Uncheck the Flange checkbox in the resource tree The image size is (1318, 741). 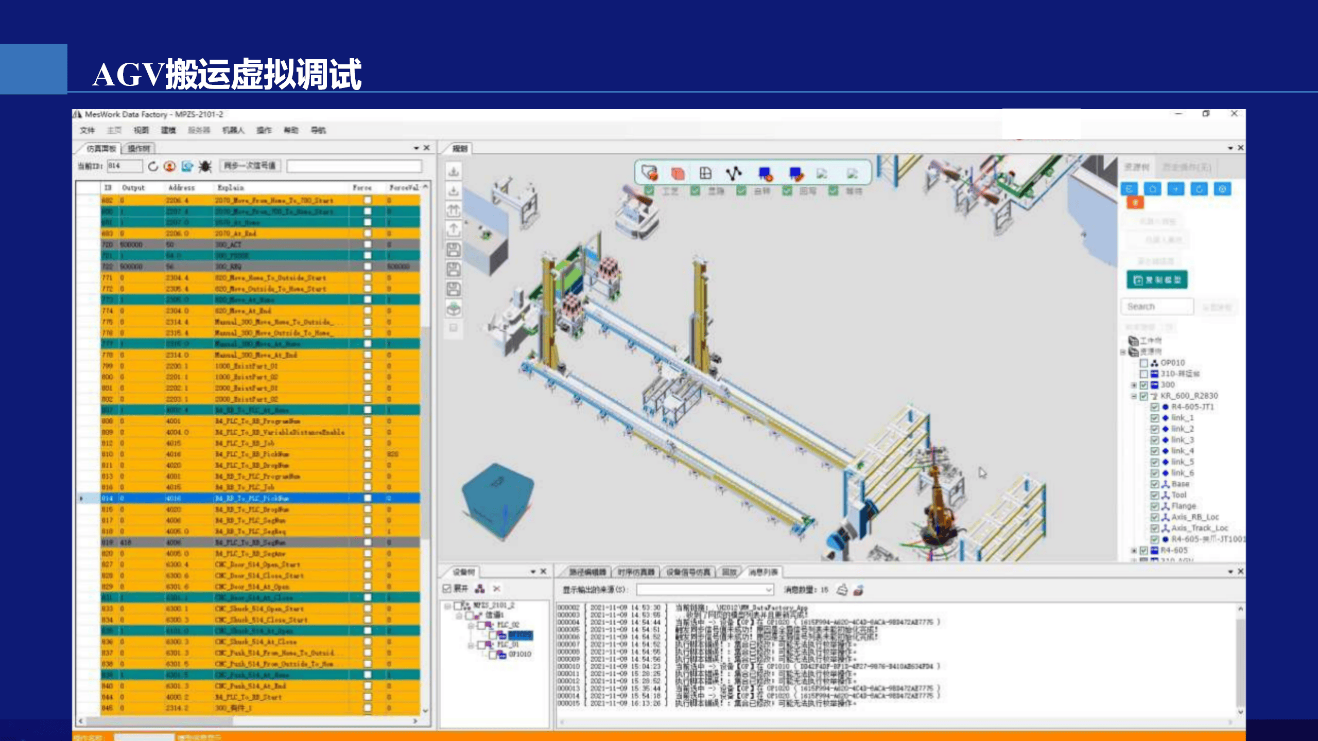[x=1154, y=506]
